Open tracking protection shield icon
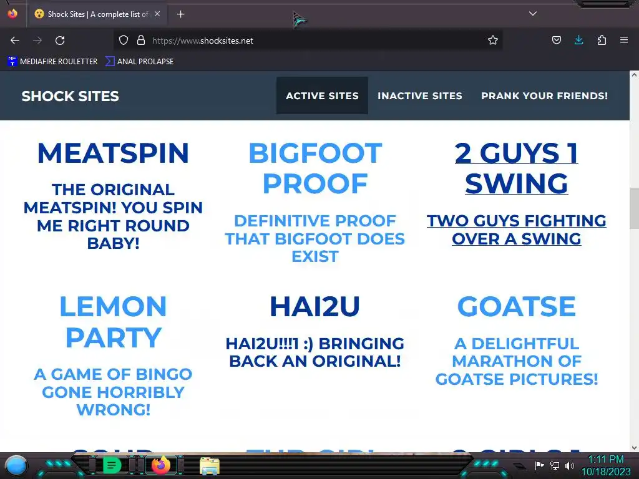The width and height of the screenshot is (639, 479). (124, 40)
